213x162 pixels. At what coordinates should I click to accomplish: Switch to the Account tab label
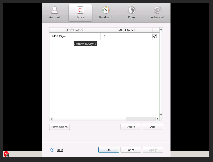(x=54, y=17)
